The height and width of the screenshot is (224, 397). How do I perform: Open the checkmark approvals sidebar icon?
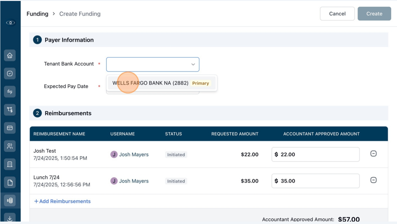[10, 74]
